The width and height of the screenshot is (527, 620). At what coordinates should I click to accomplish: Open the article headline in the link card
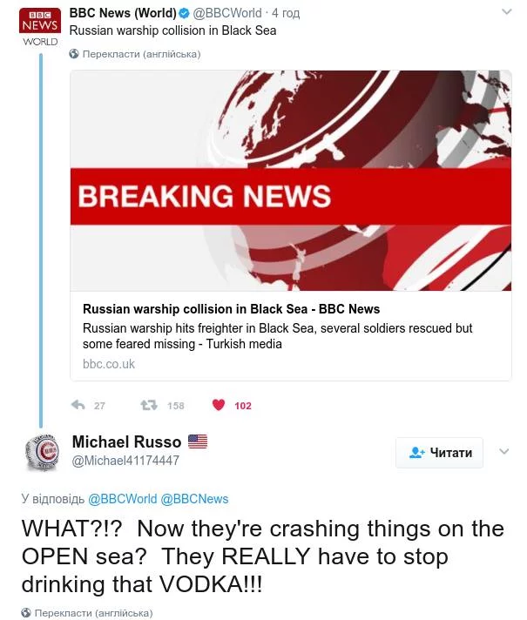point(231,309)
